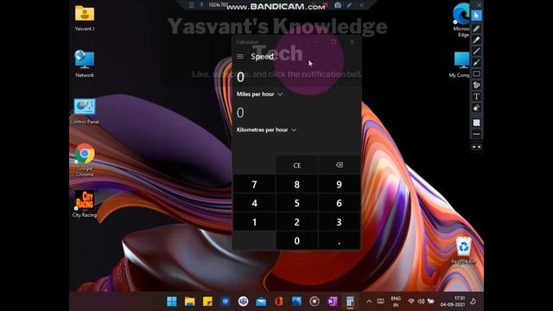Open the Office app from taskbar

click(279, 301)
